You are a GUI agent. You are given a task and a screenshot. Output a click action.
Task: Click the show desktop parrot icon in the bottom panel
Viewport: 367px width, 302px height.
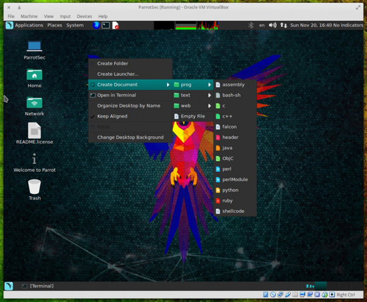(x=9, y=286)
